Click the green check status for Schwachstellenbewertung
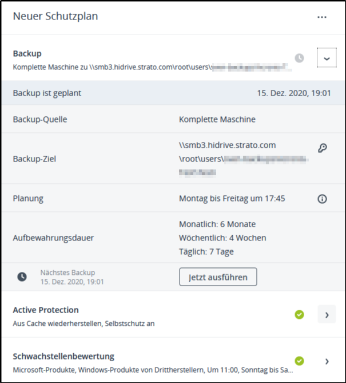 tap(299, 361)
